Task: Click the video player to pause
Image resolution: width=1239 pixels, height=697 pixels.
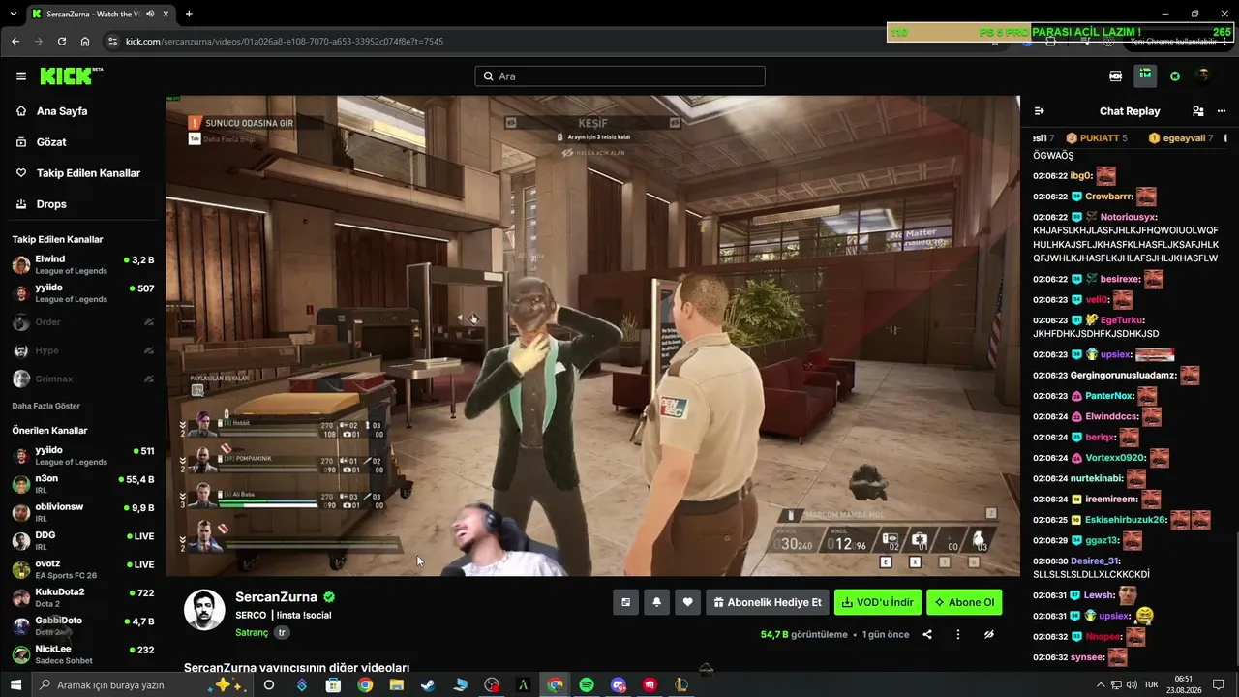Action: (x=592, y=336)
